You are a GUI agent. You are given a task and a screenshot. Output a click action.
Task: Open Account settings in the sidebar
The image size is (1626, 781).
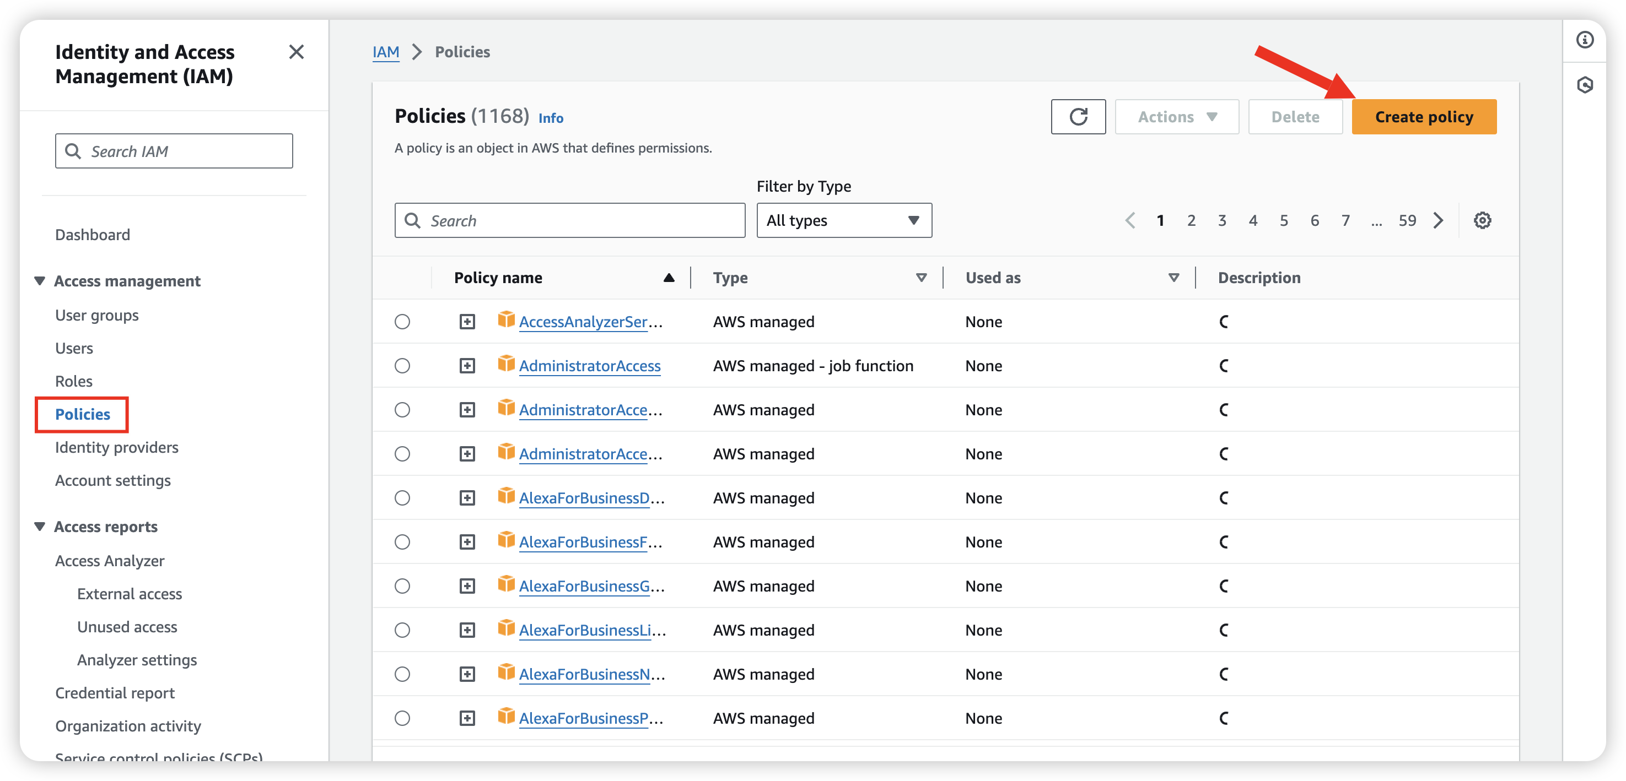113,481
